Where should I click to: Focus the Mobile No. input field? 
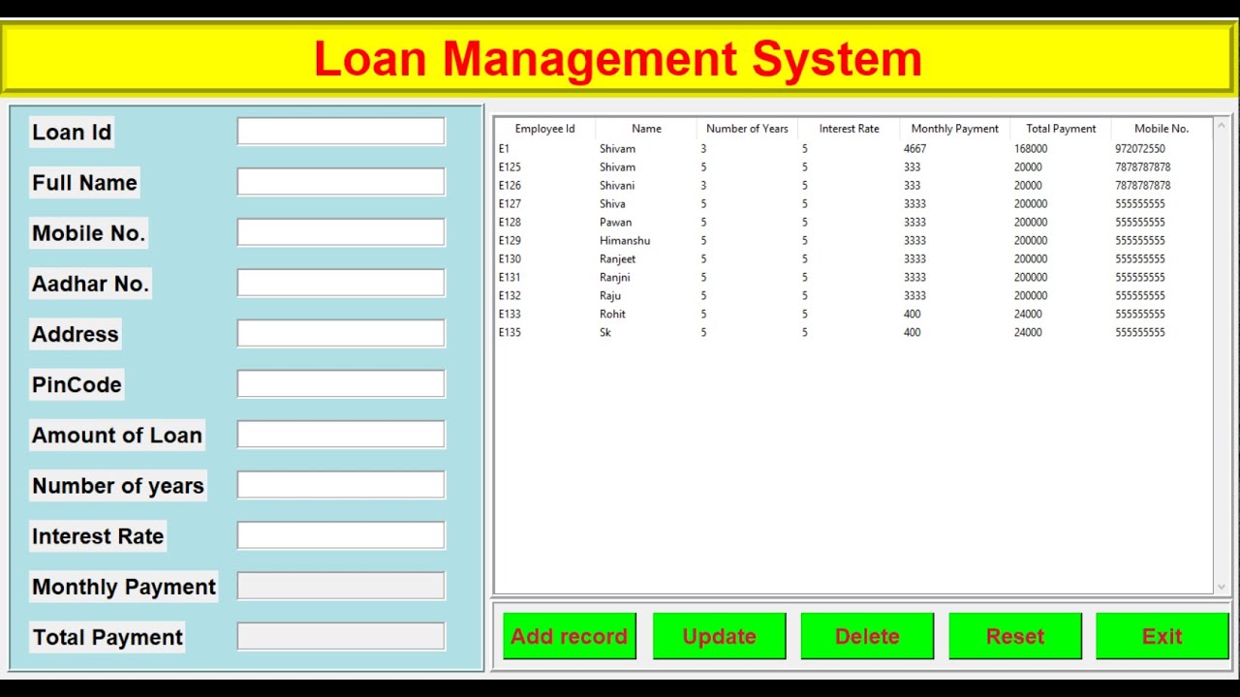click(x=341, y=232)
